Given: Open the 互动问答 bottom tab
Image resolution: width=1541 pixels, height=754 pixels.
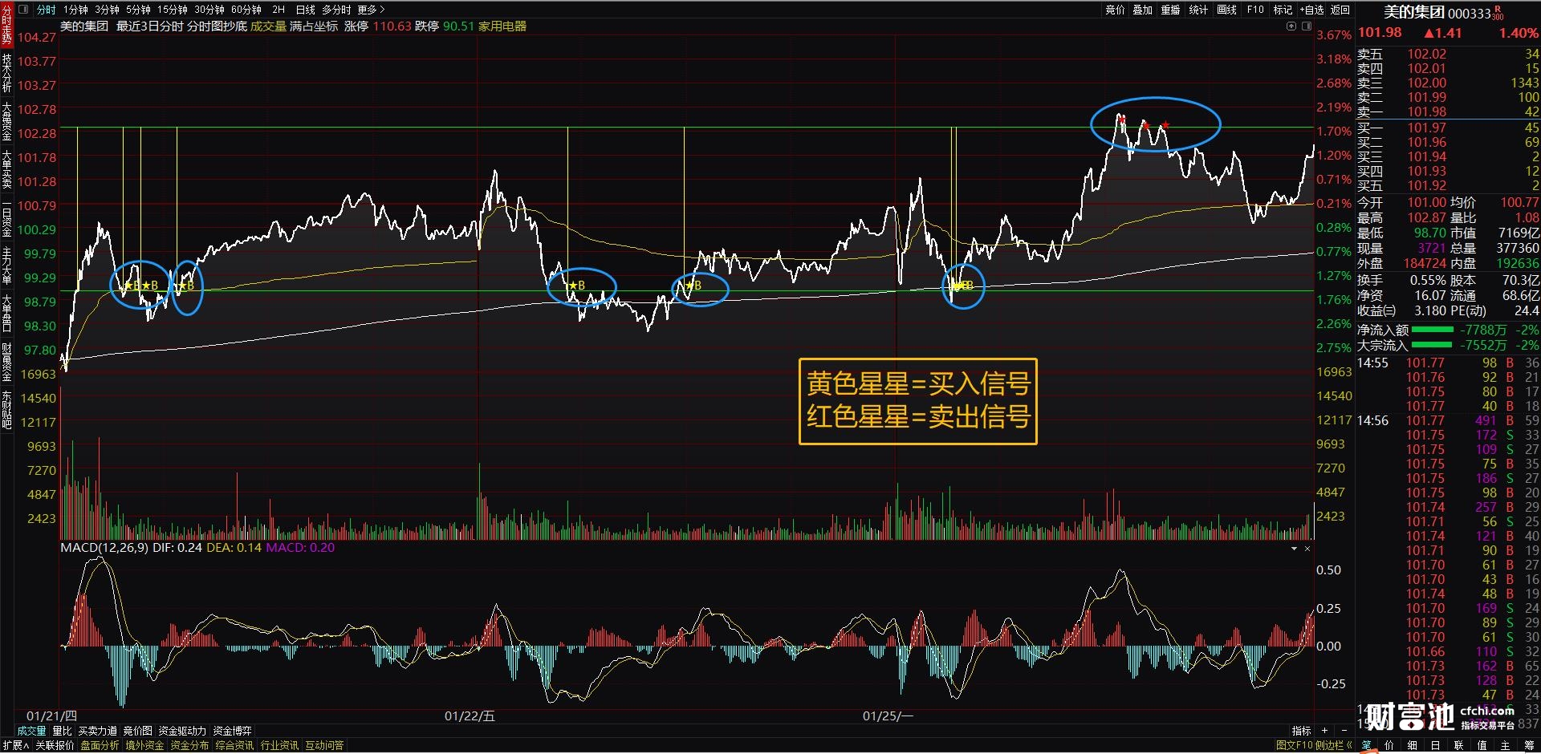Looking at the screenshot, I should click(x=324, y=745).
